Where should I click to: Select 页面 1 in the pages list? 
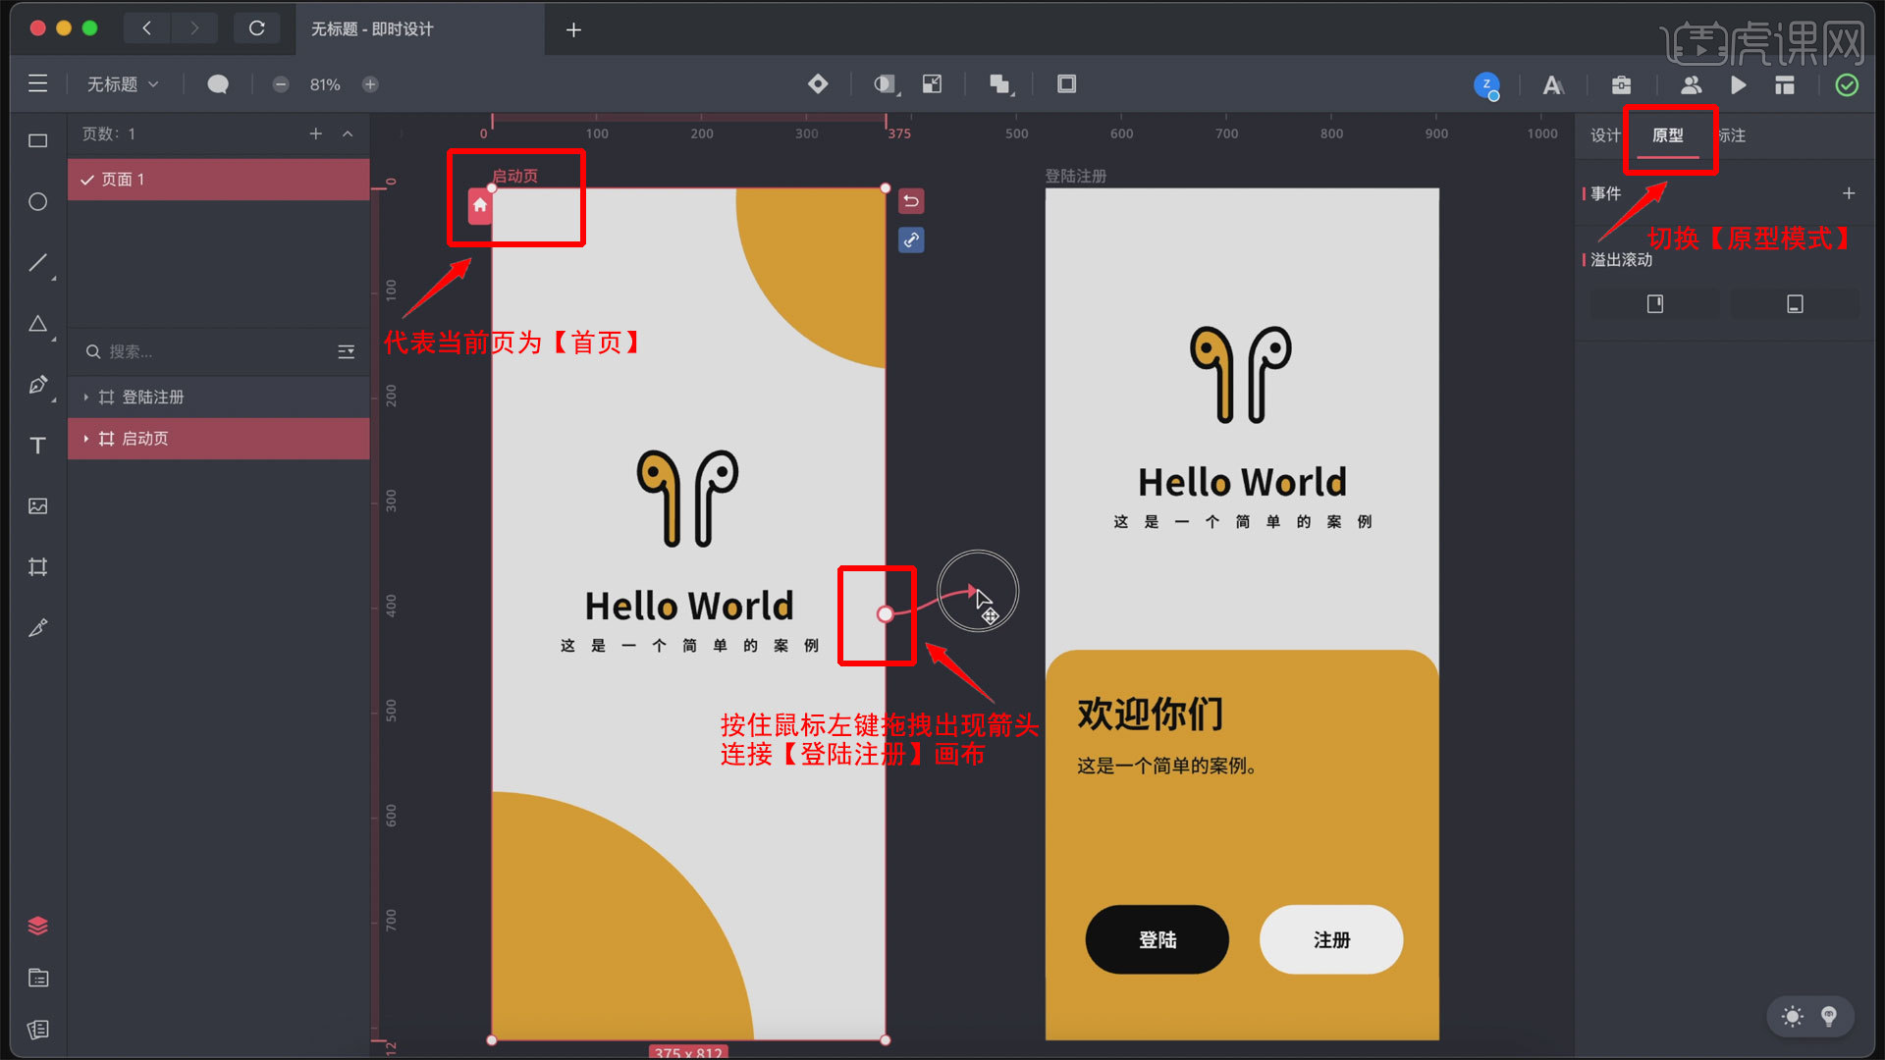coord(218,180)
